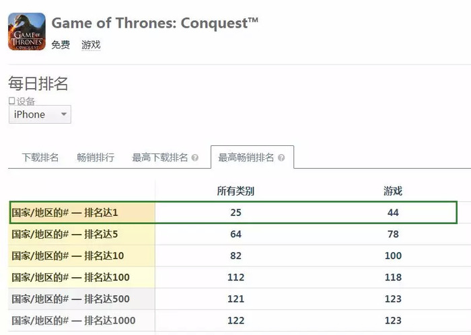Screen dimensions: 471x335
Task: Click value 44 in 游戏 column
Action: coord(393,213)
